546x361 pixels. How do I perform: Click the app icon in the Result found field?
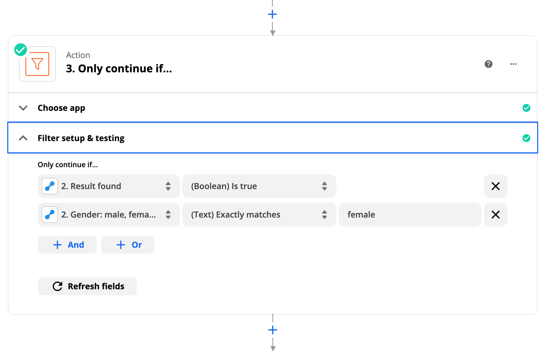[50, 186]
